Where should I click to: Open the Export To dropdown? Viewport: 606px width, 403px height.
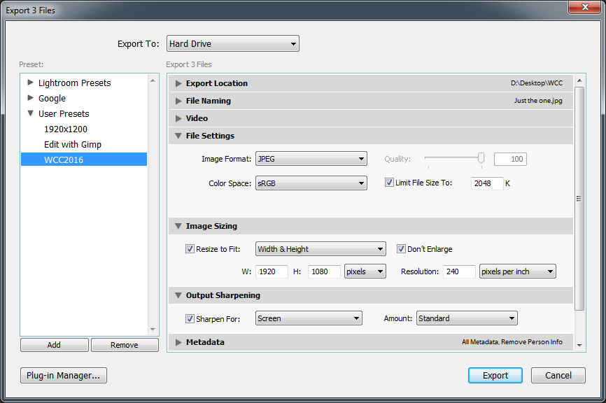pos(232,43)
